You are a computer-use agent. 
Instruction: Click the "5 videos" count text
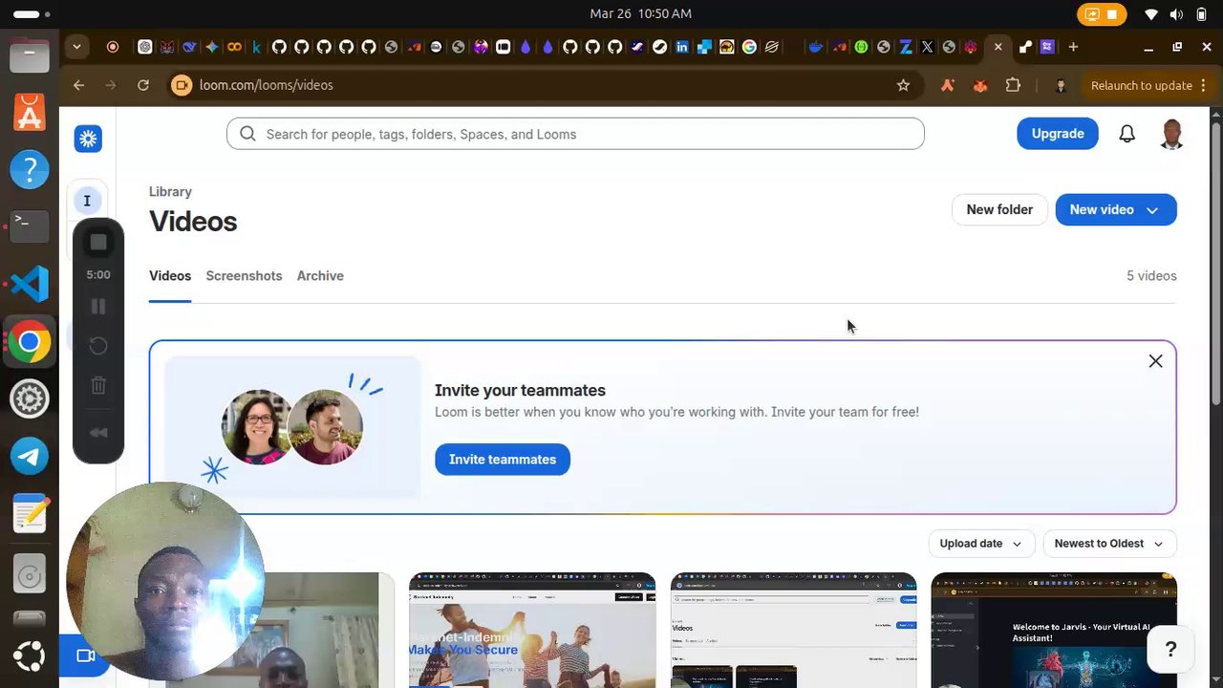pyautogui.click(x=1151, y=276)
